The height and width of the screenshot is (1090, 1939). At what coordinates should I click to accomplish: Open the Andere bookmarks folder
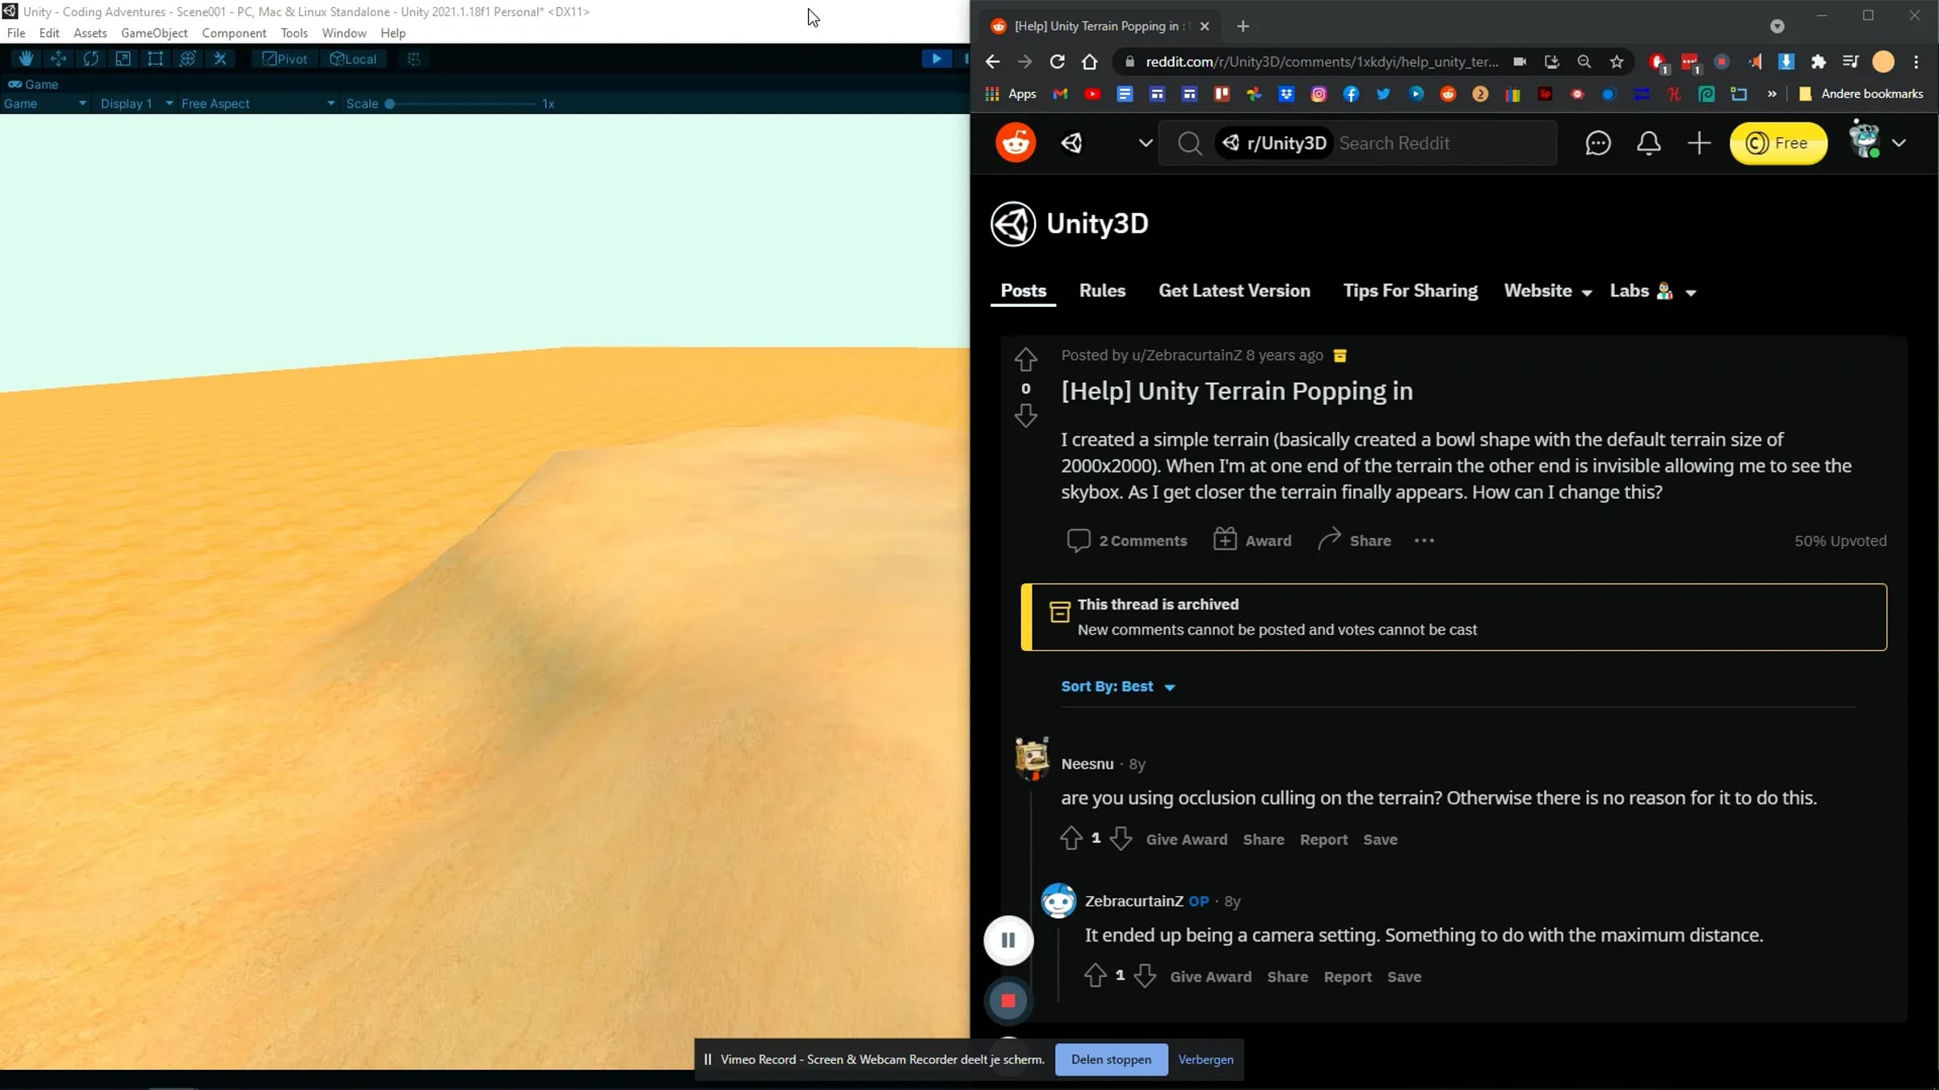click(x=1861, y=94)
